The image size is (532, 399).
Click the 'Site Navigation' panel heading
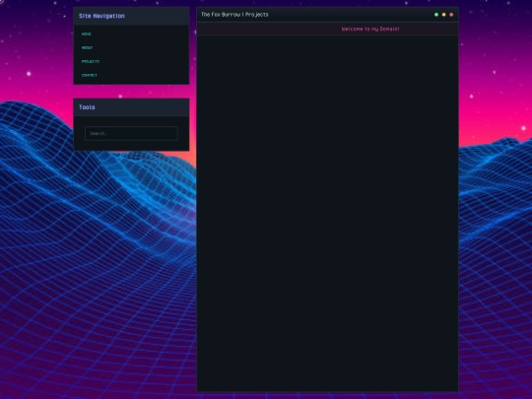coord(101,16)
